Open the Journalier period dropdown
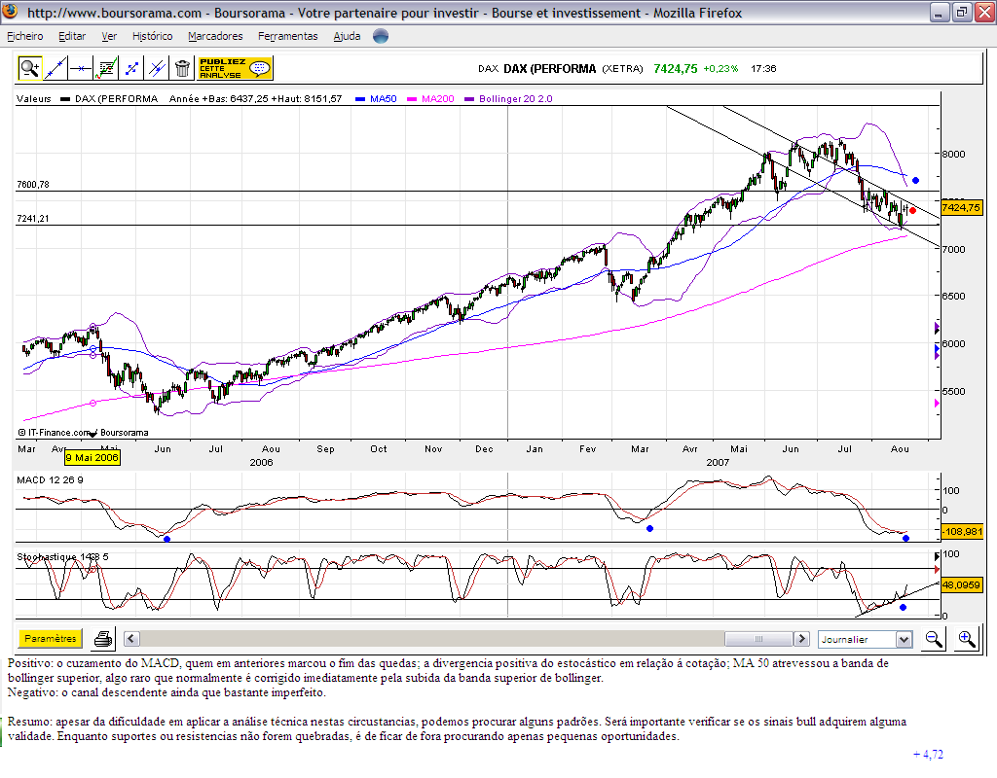The width and height of the screenshot is (997, 778). [x=866, y=639]
